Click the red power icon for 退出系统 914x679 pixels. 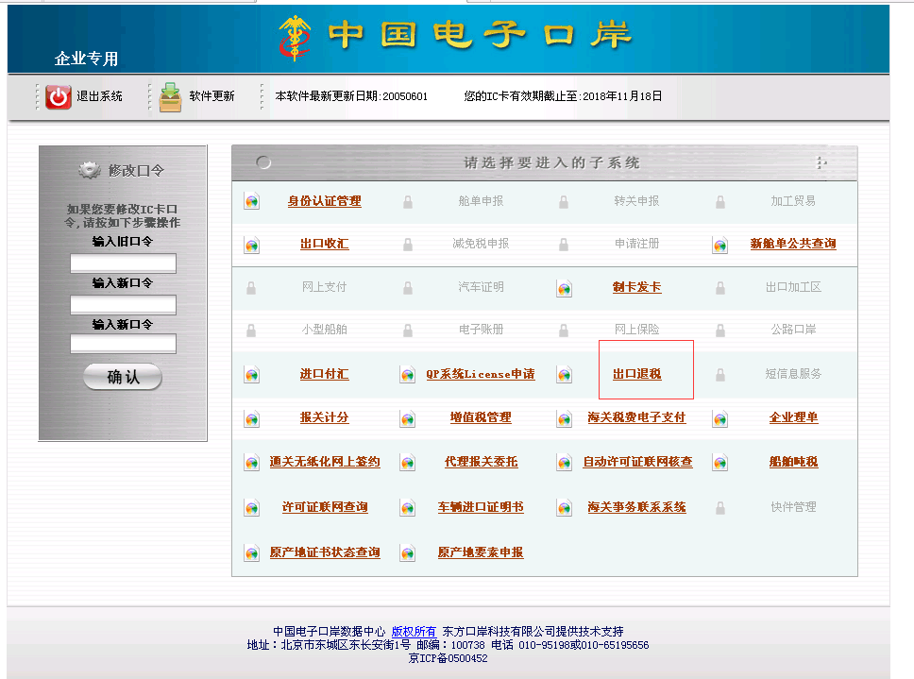[59, 96]
